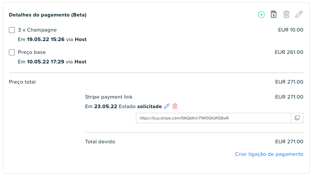The width and height of the screenshot is (312, 177).
Task: Click the Total devido label
Action: (100, 142)
